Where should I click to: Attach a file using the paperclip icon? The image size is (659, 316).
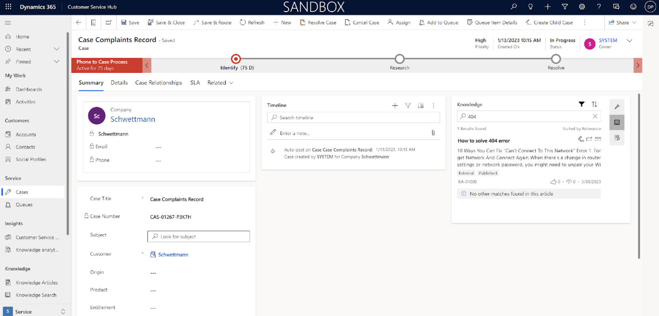pyautogui.click(x=433, y=133)
